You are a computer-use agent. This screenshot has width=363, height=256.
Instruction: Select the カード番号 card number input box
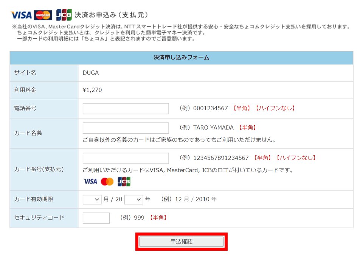(x=126, y=158)
